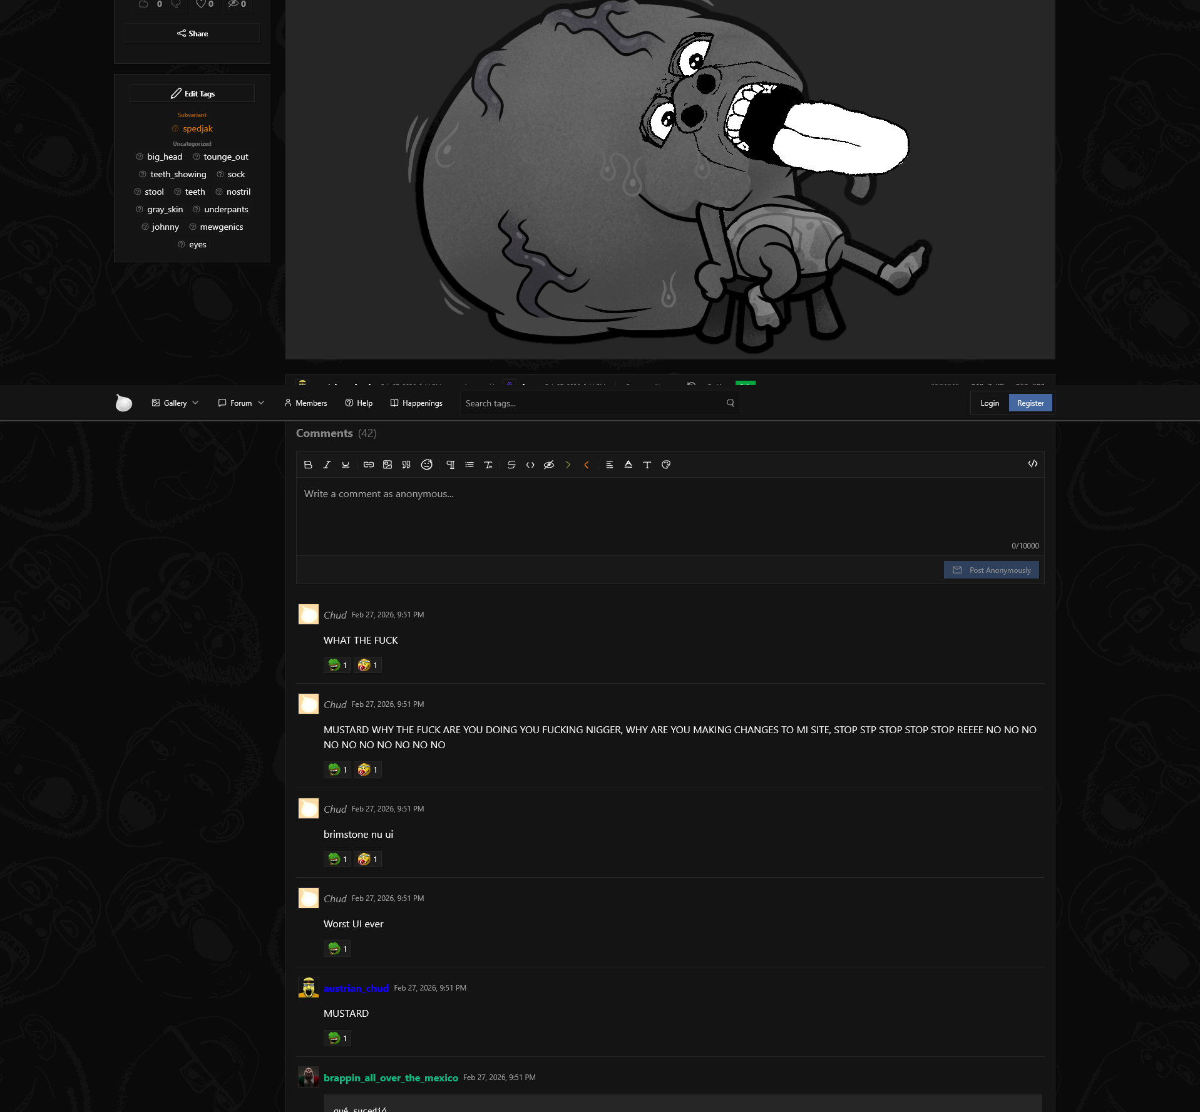Viewport: 1200px width, 1112px height.
Task: Insert a hyperlink via the link icon
Action: tap(369, 465)
